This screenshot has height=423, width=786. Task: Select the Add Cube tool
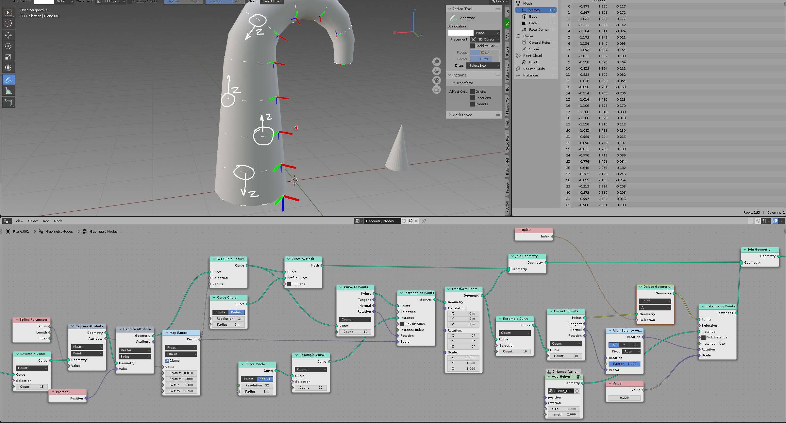tap(8, 103)
